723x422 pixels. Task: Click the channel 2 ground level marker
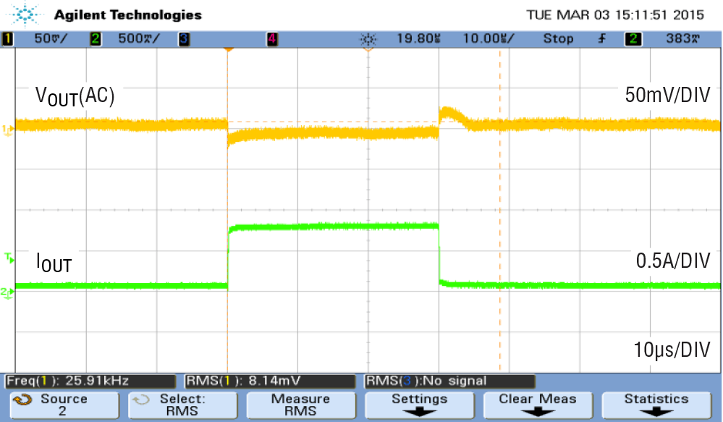coord(7,293)
